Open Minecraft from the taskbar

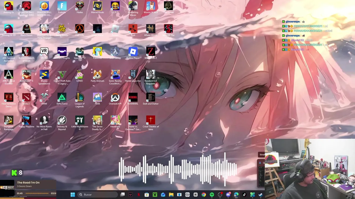click(155, 195)
